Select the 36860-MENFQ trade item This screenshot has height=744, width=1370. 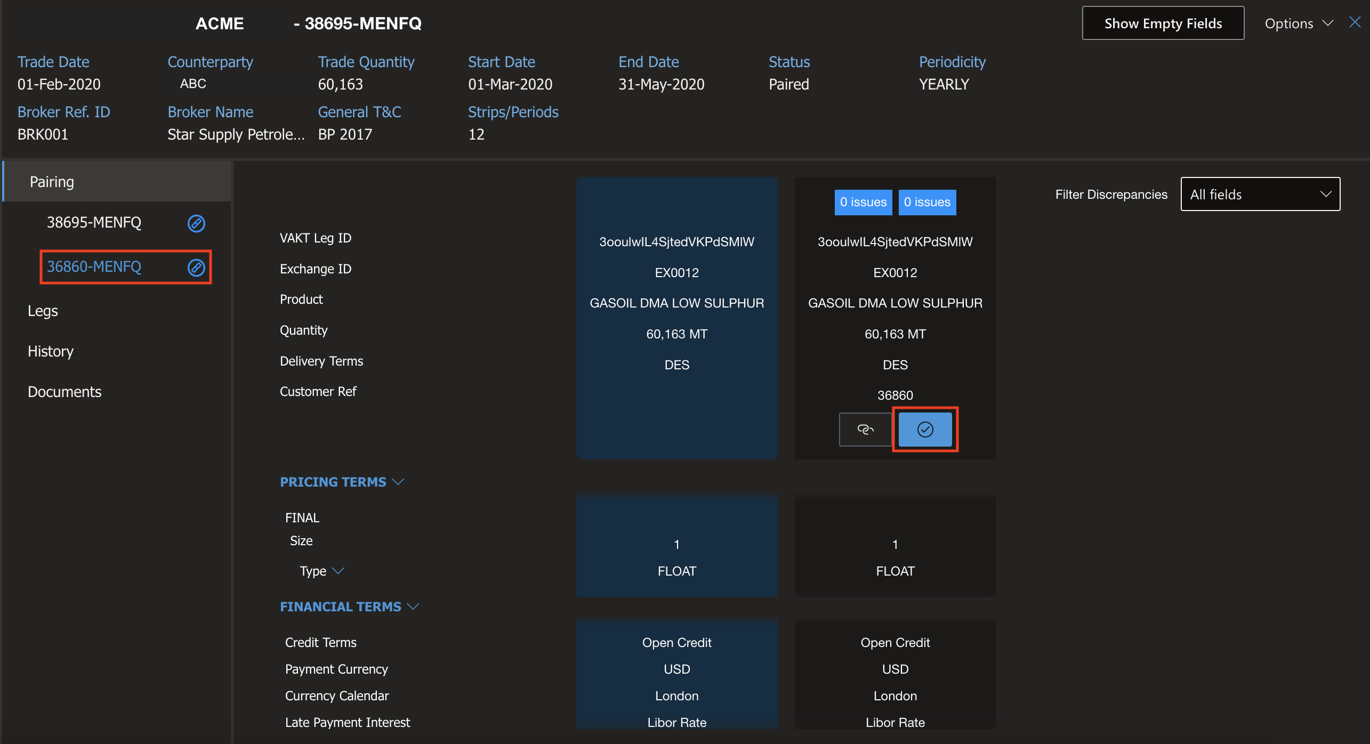[94, 267]
